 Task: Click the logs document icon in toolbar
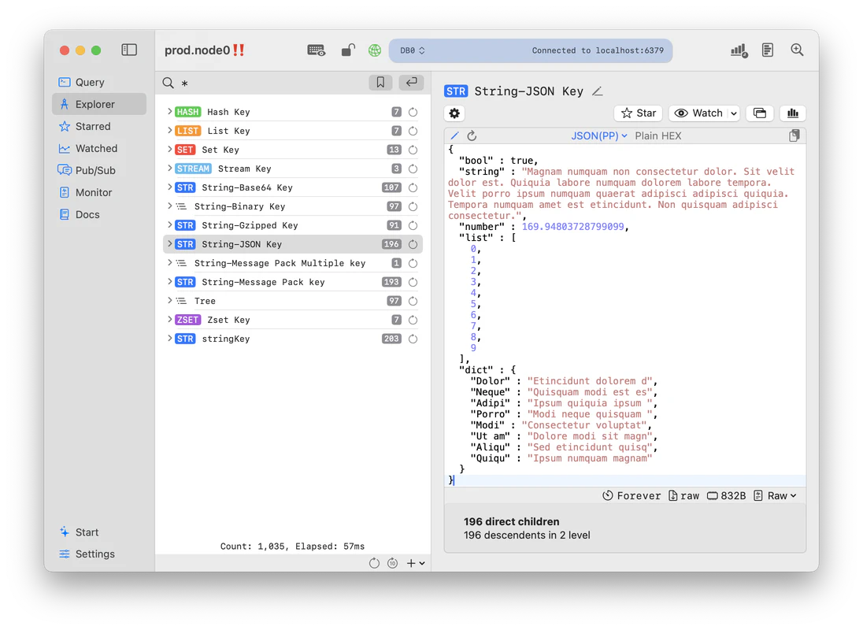pyautogui.click(x=767, y=50)
